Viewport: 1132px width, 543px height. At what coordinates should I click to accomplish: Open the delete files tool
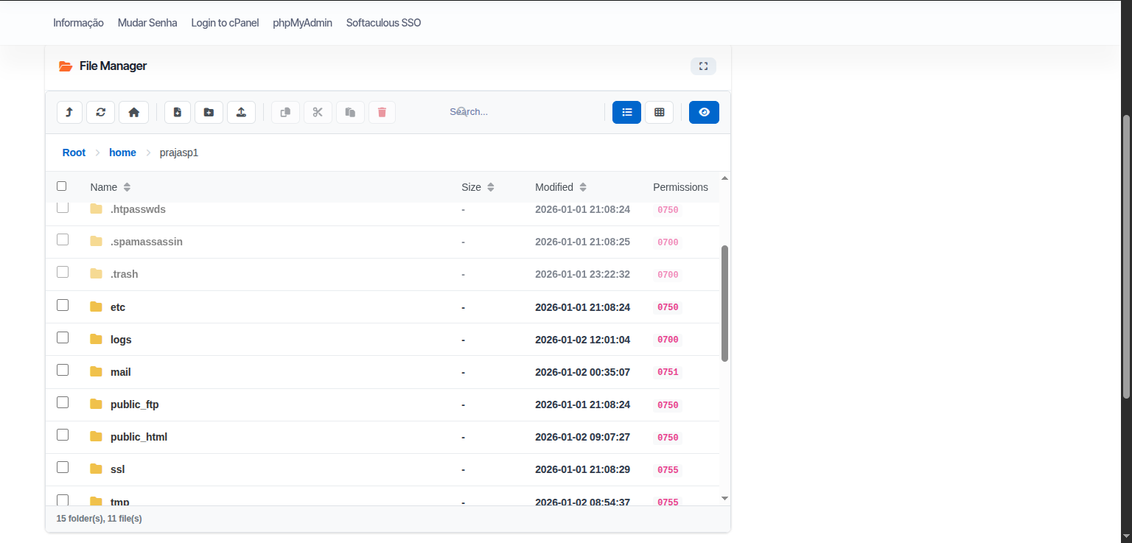382,112
